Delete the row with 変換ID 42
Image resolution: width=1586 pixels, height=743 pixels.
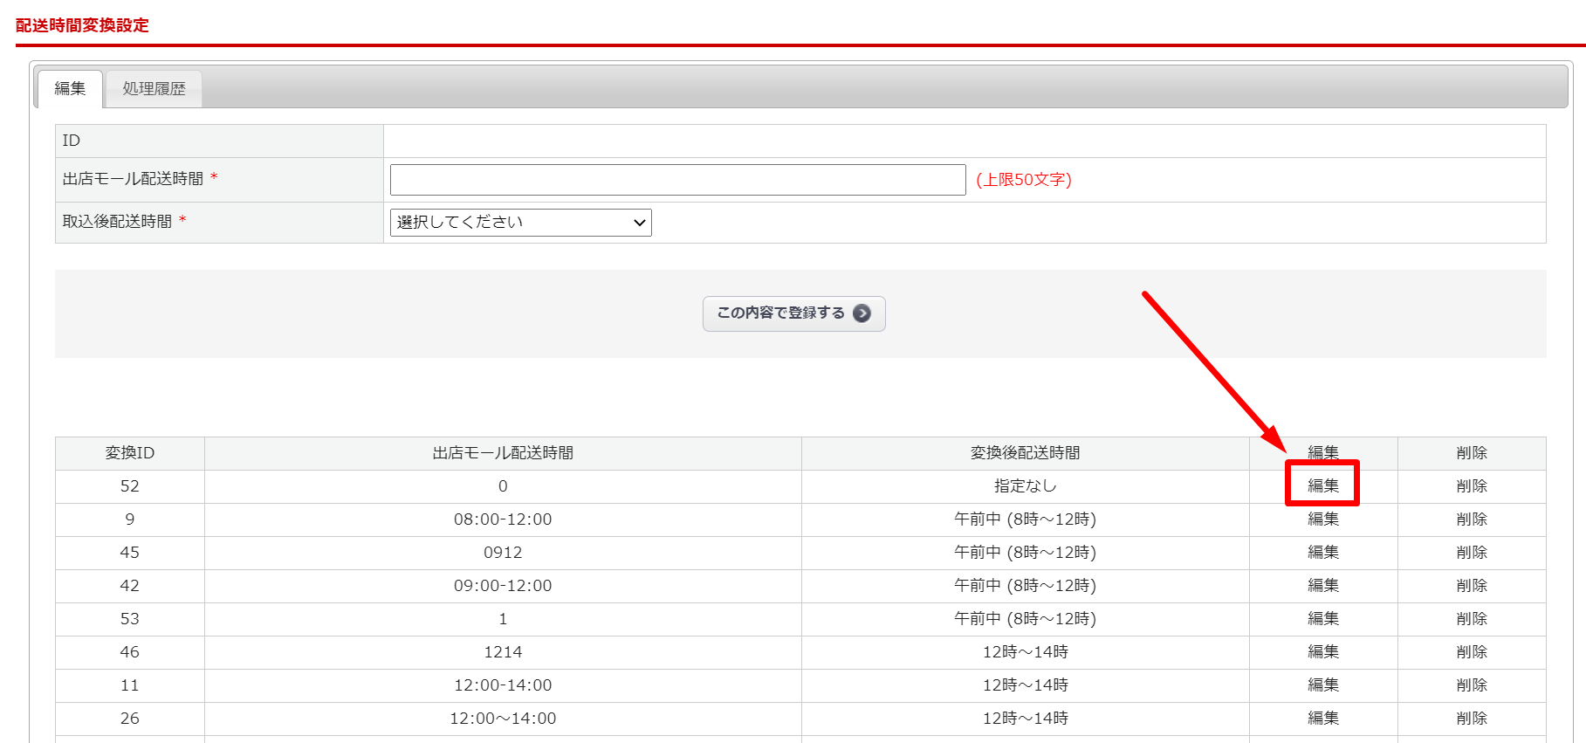click(1471, 586)
